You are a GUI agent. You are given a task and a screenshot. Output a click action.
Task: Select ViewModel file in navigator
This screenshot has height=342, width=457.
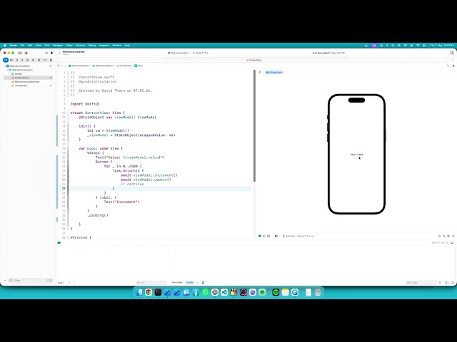pyautogui.click(x=21, y=85)
